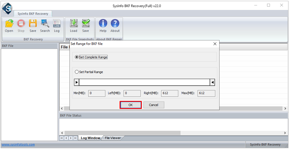Click the SysInfo logo icon
The image size is (289, 149).
(7, 9)
